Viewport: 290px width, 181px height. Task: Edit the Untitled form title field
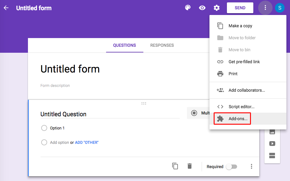pos(70,69)
